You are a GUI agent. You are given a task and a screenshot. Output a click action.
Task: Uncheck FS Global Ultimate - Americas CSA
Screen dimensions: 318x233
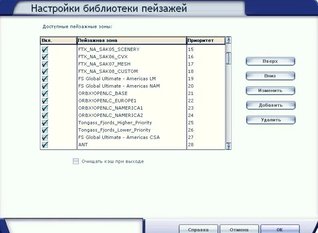(x=45, y=137)
